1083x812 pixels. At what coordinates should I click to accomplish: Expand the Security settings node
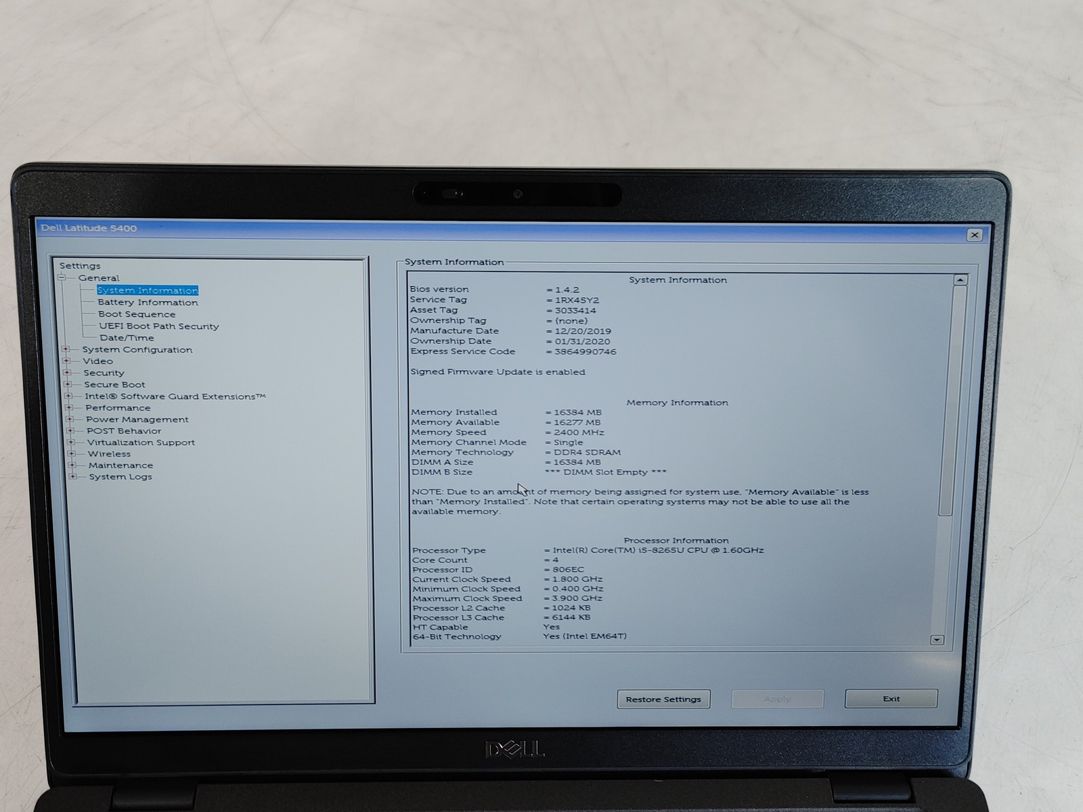click(x=67, y=373)
